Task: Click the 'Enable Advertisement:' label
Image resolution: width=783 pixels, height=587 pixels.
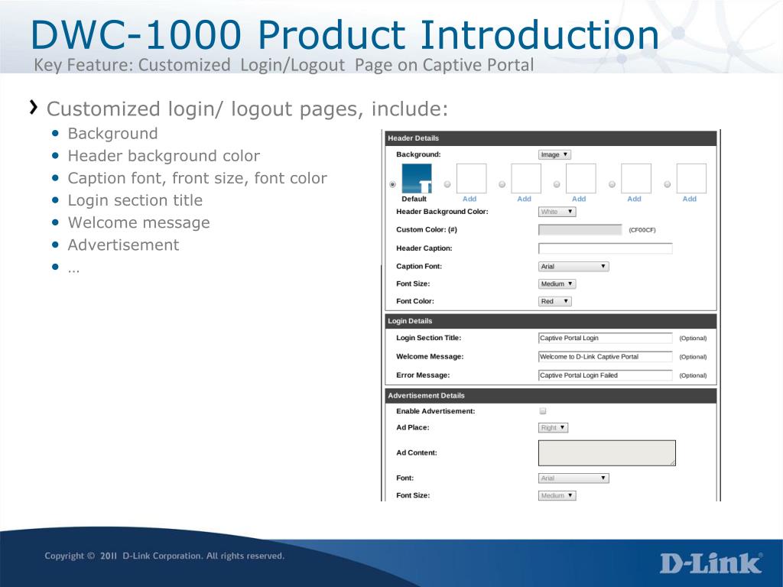Action: coord(435,411)
